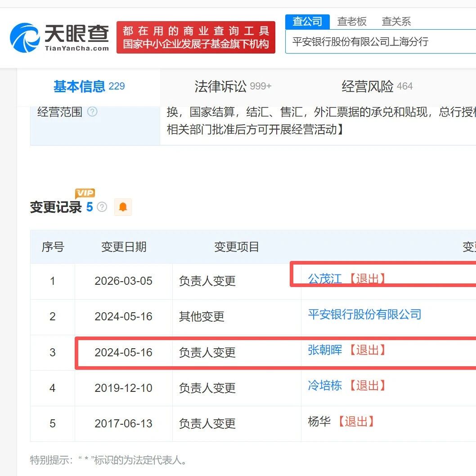The image size is (476, 476).
Task: Open the 经营风险 tab
Action: tap(377, 86)
